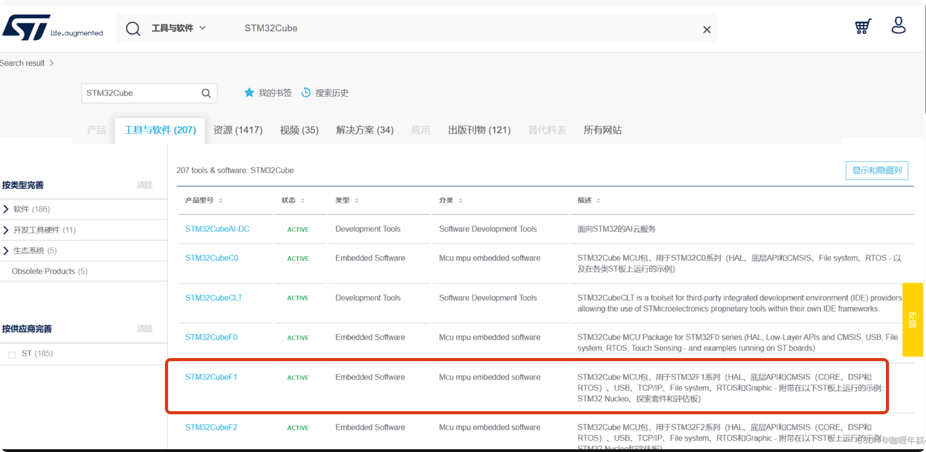Open 工具与软件 category dropdown in search bar

(x=178, y=28)
